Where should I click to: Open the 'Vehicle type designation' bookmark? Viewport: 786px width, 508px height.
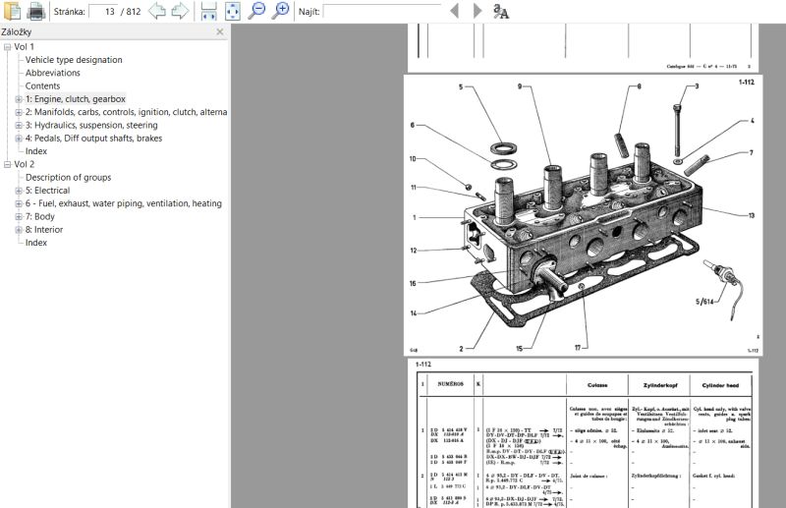74,60
